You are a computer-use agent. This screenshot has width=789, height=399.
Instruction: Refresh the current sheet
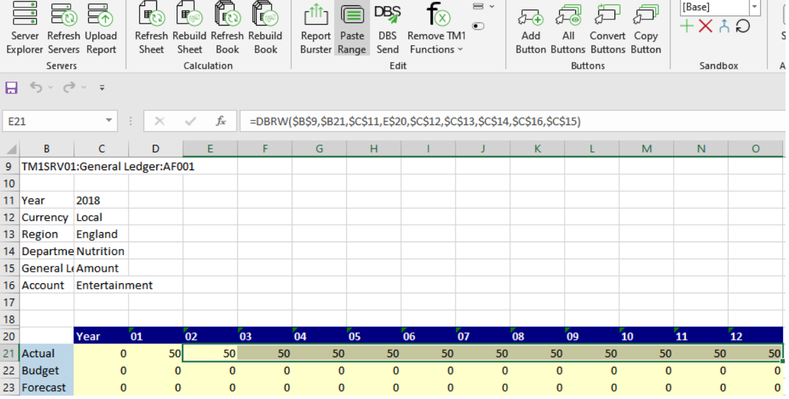pos(151,28)
